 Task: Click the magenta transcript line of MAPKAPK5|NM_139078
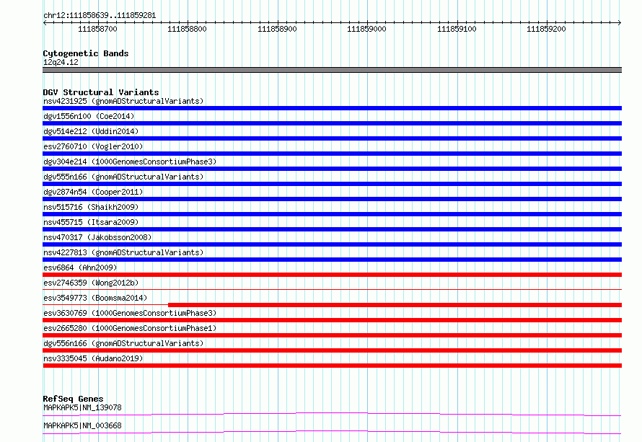(x=332, y=414)
